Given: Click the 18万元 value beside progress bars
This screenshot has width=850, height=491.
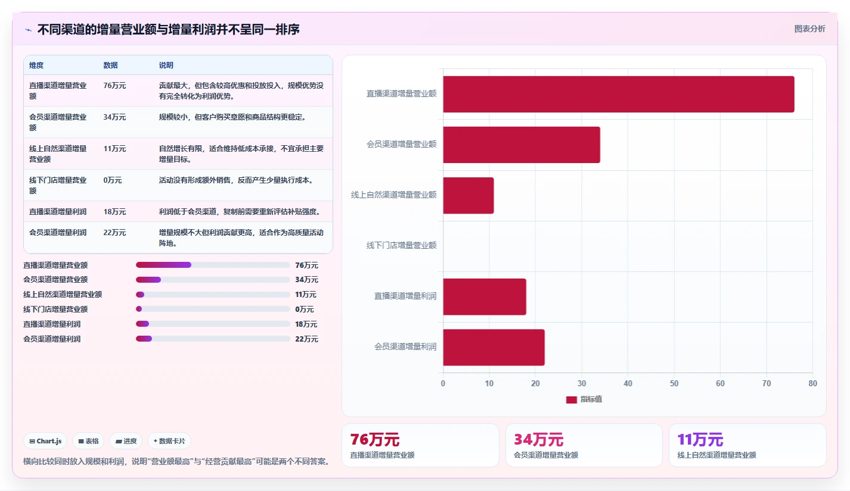Looking at the screenshot, I should pyautogui.click(x=306, y=324).
